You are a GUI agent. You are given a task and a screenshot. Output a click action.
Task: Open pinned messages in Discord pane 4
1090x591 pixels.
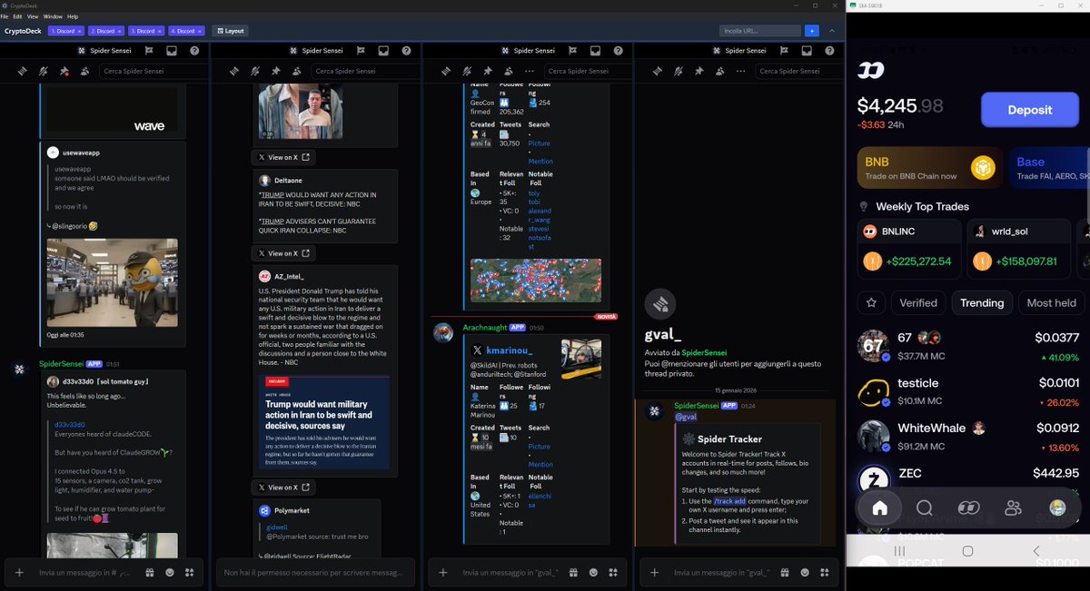click(699, 71)
